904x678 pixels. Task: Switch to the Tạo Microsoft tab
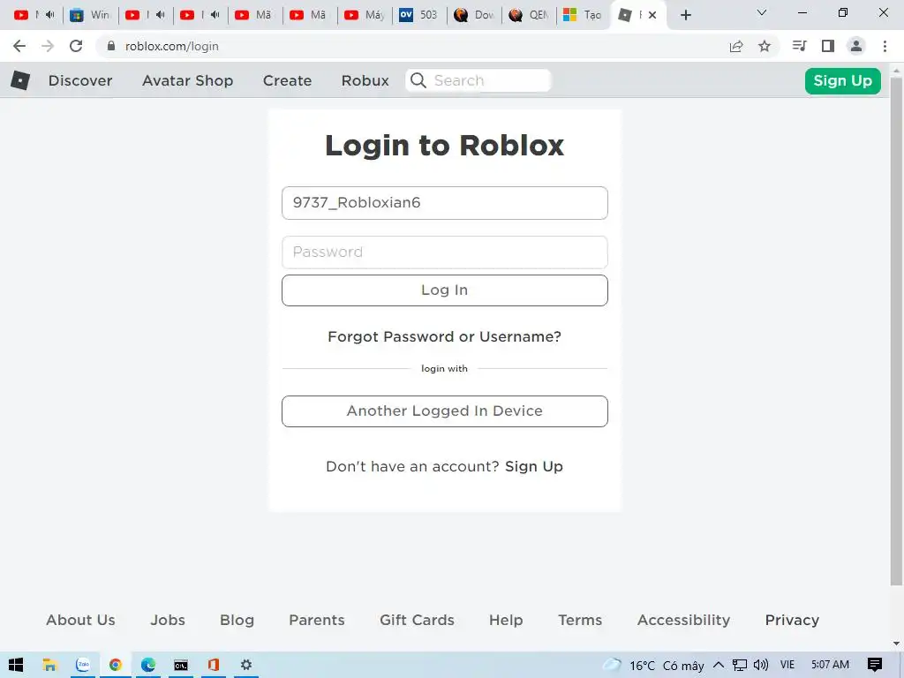pyautogui.click(x=583, y=15)
